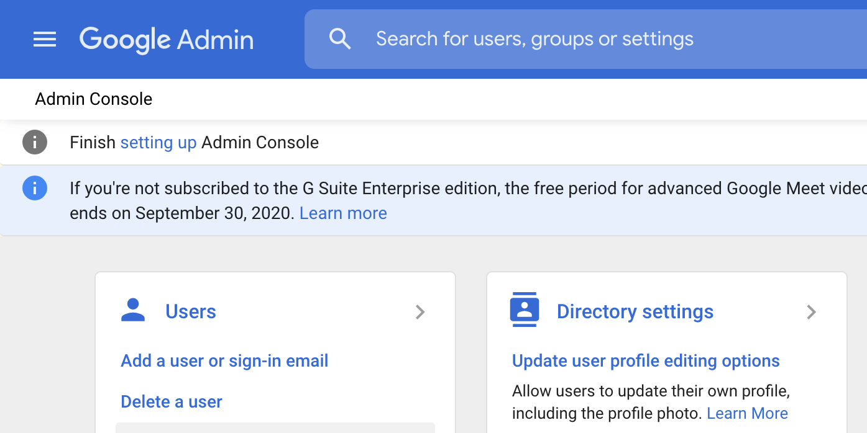
Task: Click the blue info icon on the Meet notice
Action: point(35,188)
